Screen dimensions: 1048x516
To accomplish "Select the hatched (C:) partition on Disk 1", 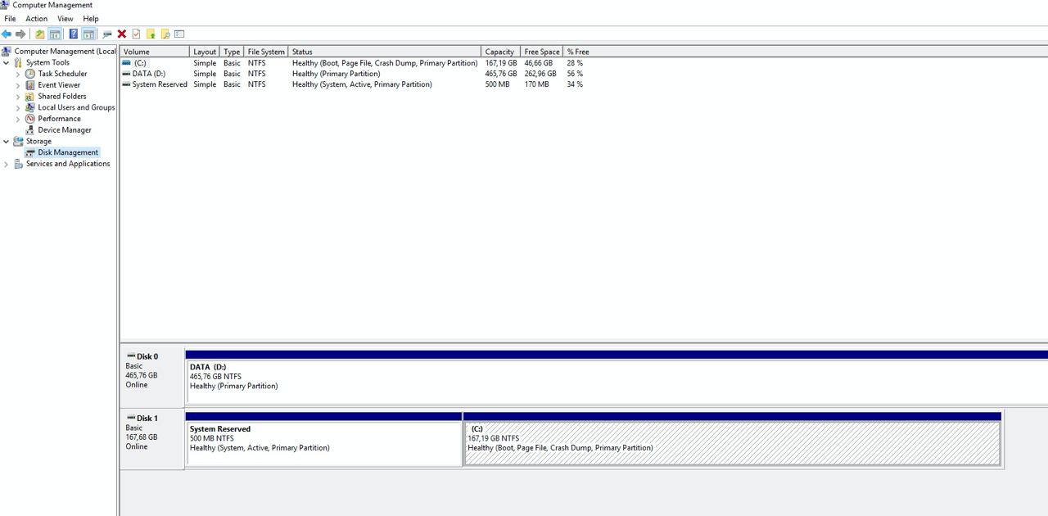I will point(732,443).
